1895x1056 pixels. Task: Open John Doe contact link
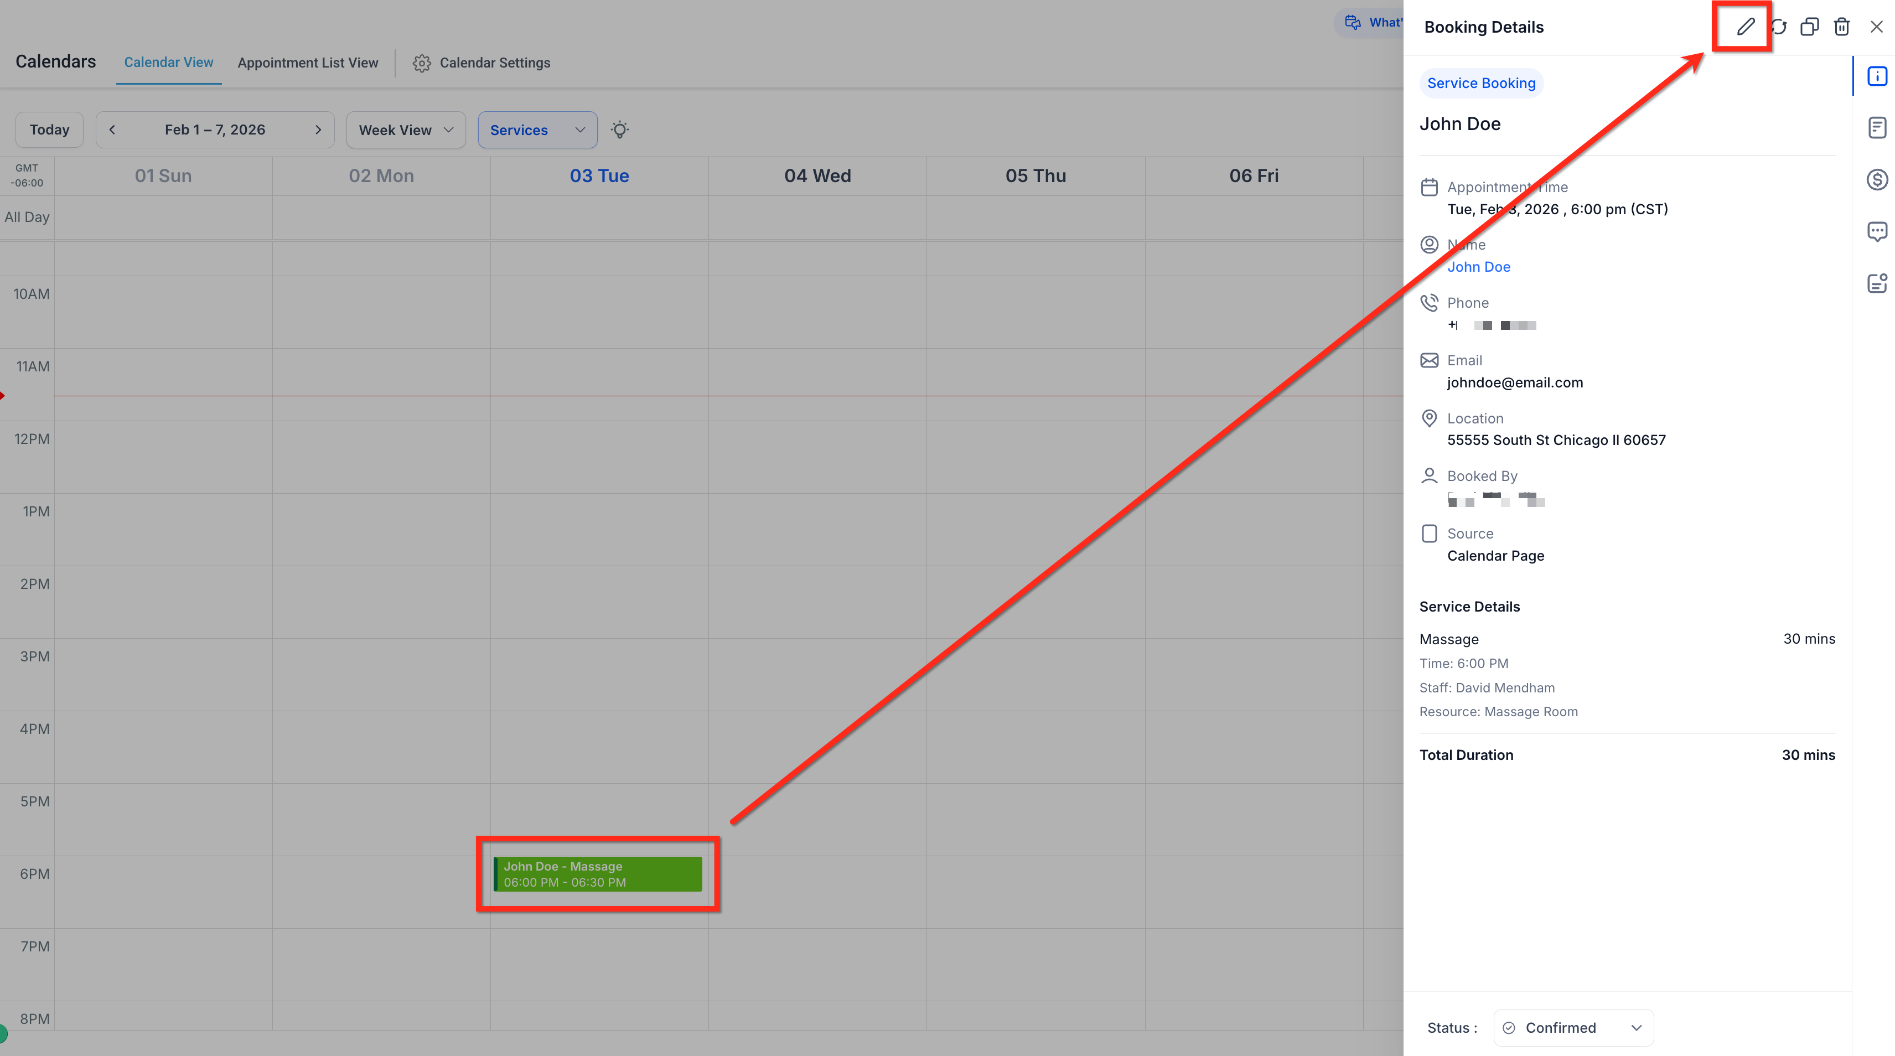point(1478,267)
